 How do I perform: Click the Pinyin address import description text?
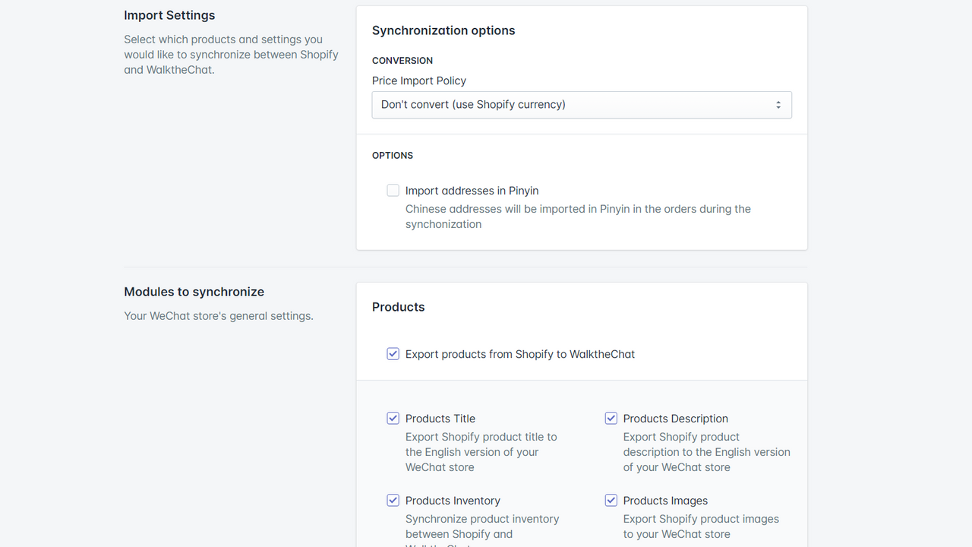tap(578, 216)
